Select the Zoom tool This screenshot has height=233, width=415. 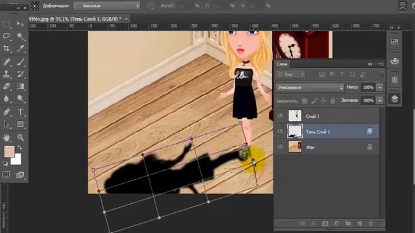point(20,137)
